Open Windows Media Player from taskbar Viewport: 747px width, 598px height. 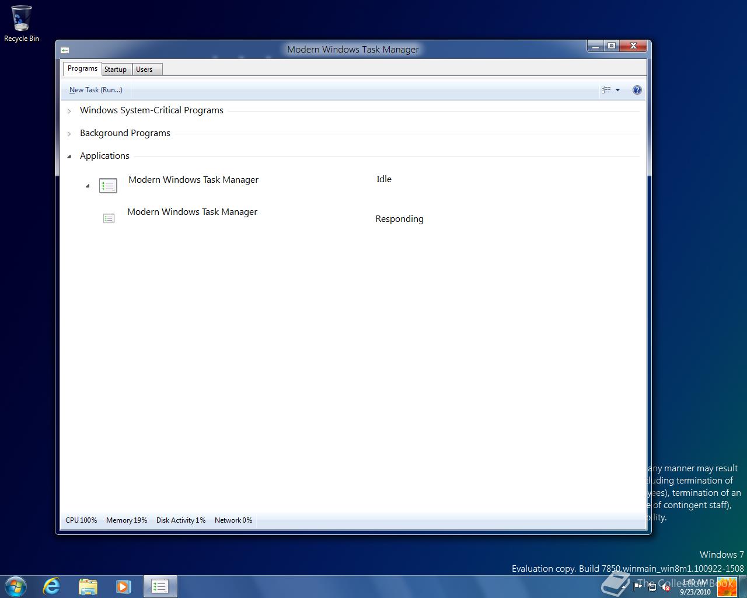123,586
